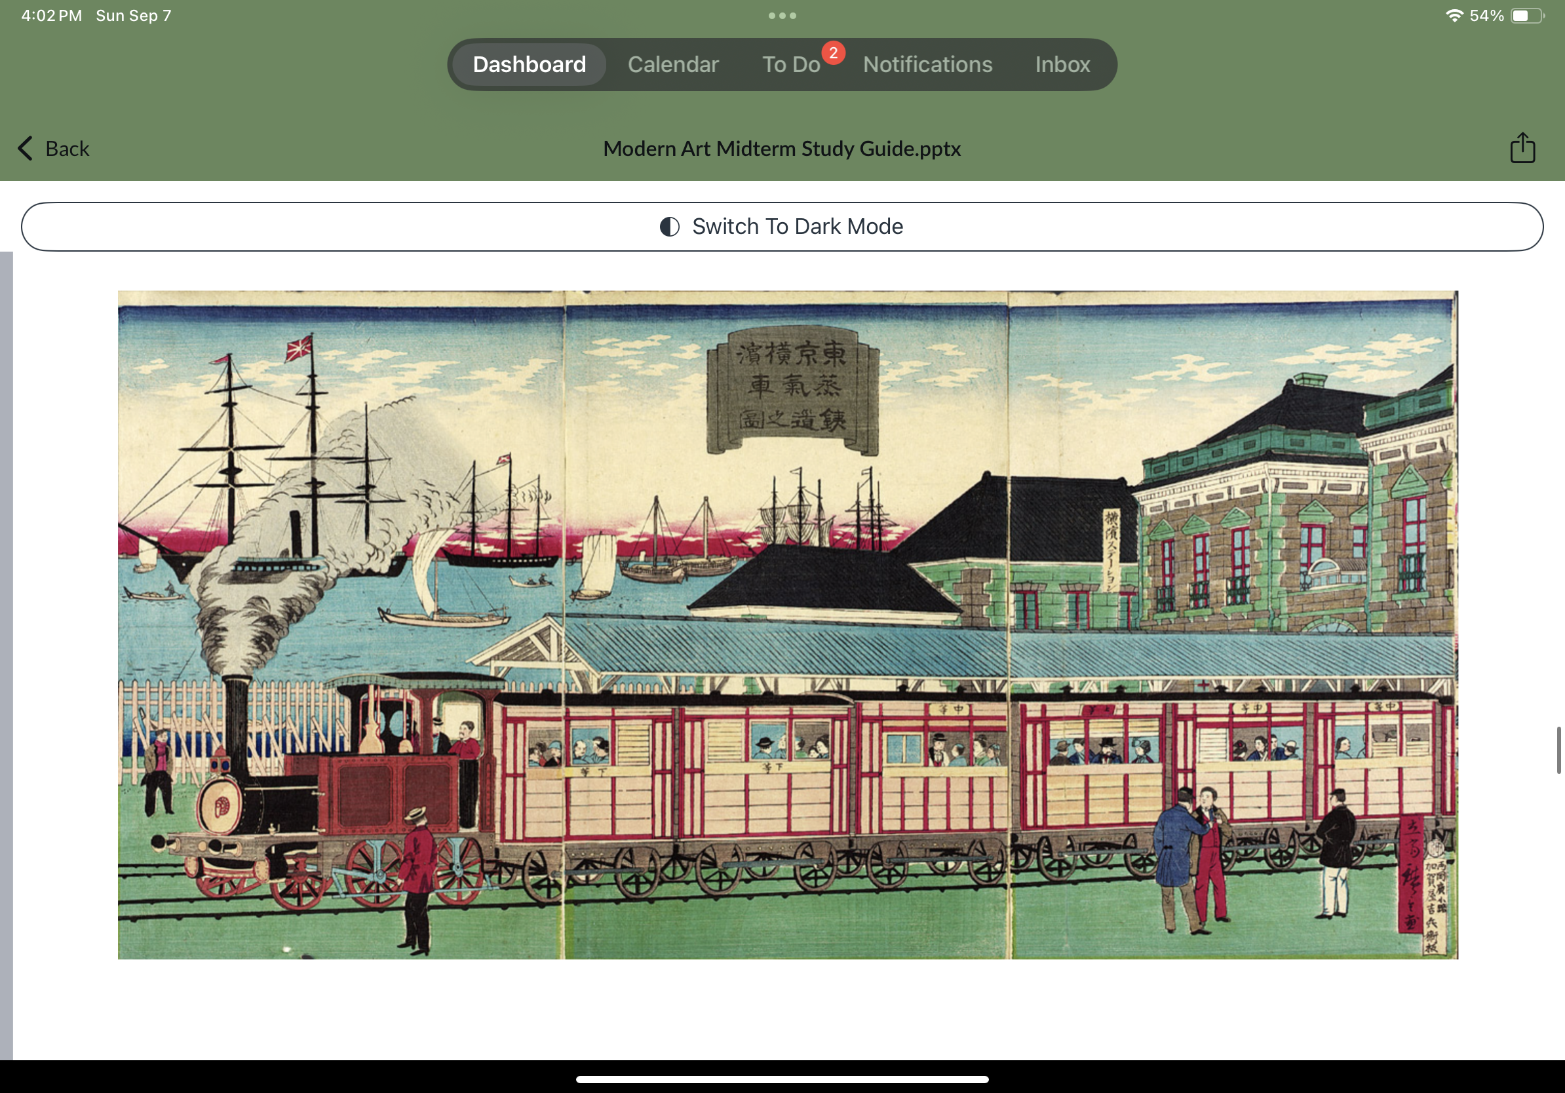
Task: Open the To Do tab
Action: pos(790,65)
